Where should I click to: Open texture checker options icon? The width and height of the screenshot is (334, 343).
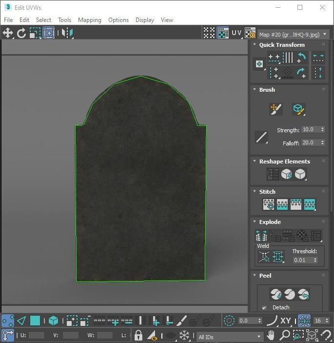click(x=250, y=33)
